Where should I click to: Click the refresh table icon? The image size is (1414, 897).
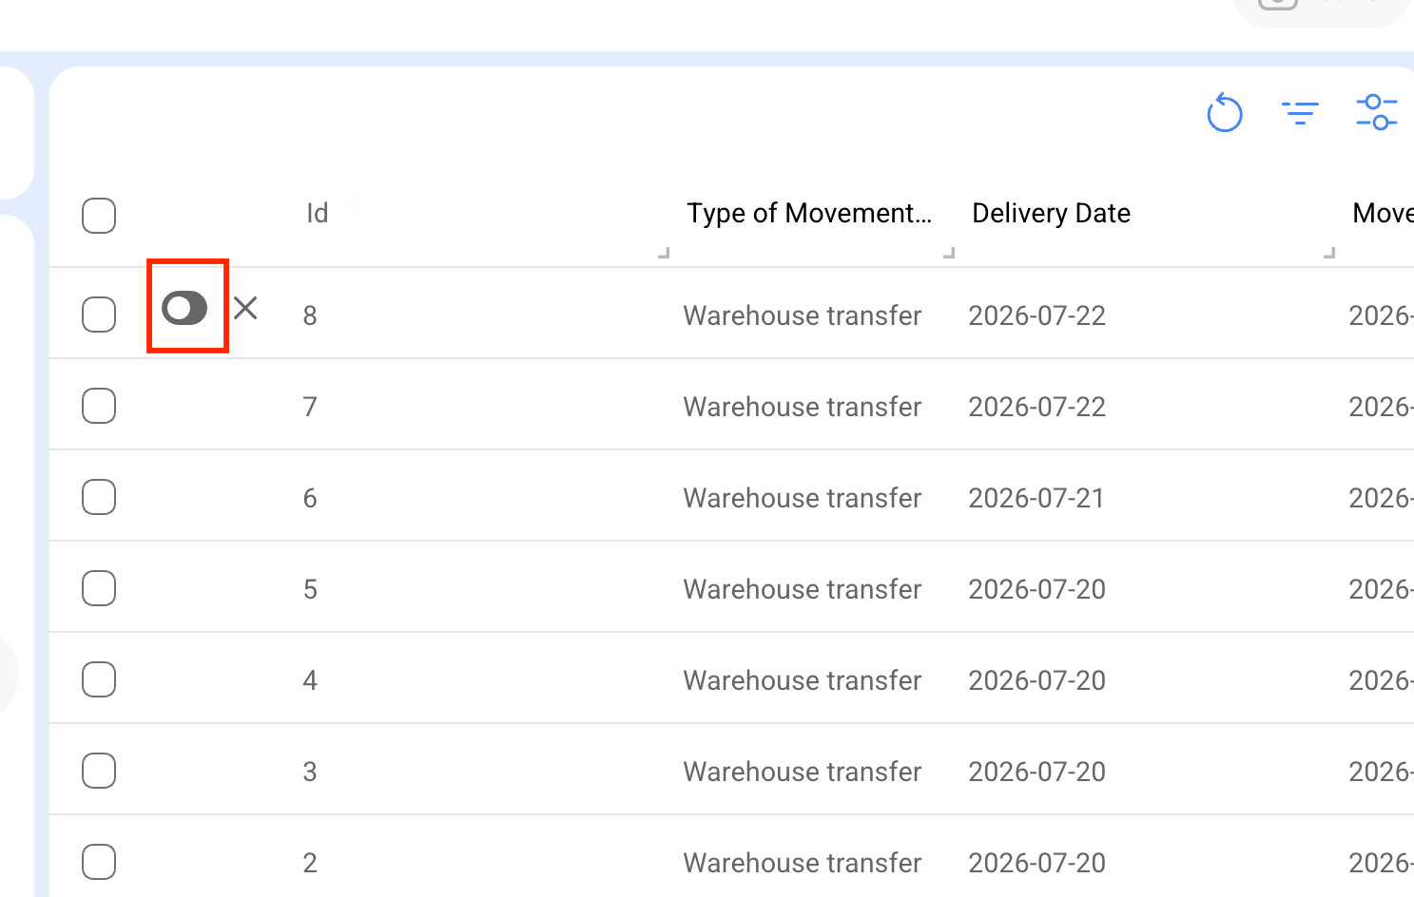pyautogui.click(x=1225, y=113)
